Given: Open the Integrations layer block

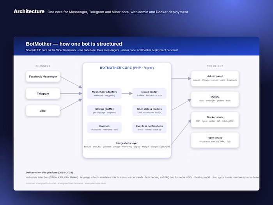Looking at the screenshot, I should [127, 145].
